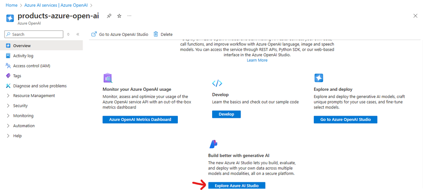Expand the Automation section chevron

coord(8,126)
